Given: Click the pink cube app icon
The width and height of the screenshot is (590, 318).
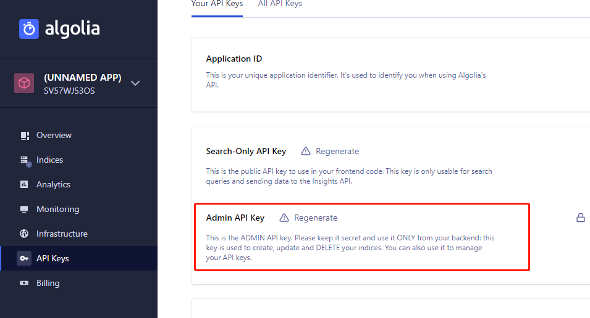Looking at the screenshot, I should tap(24, 83).
